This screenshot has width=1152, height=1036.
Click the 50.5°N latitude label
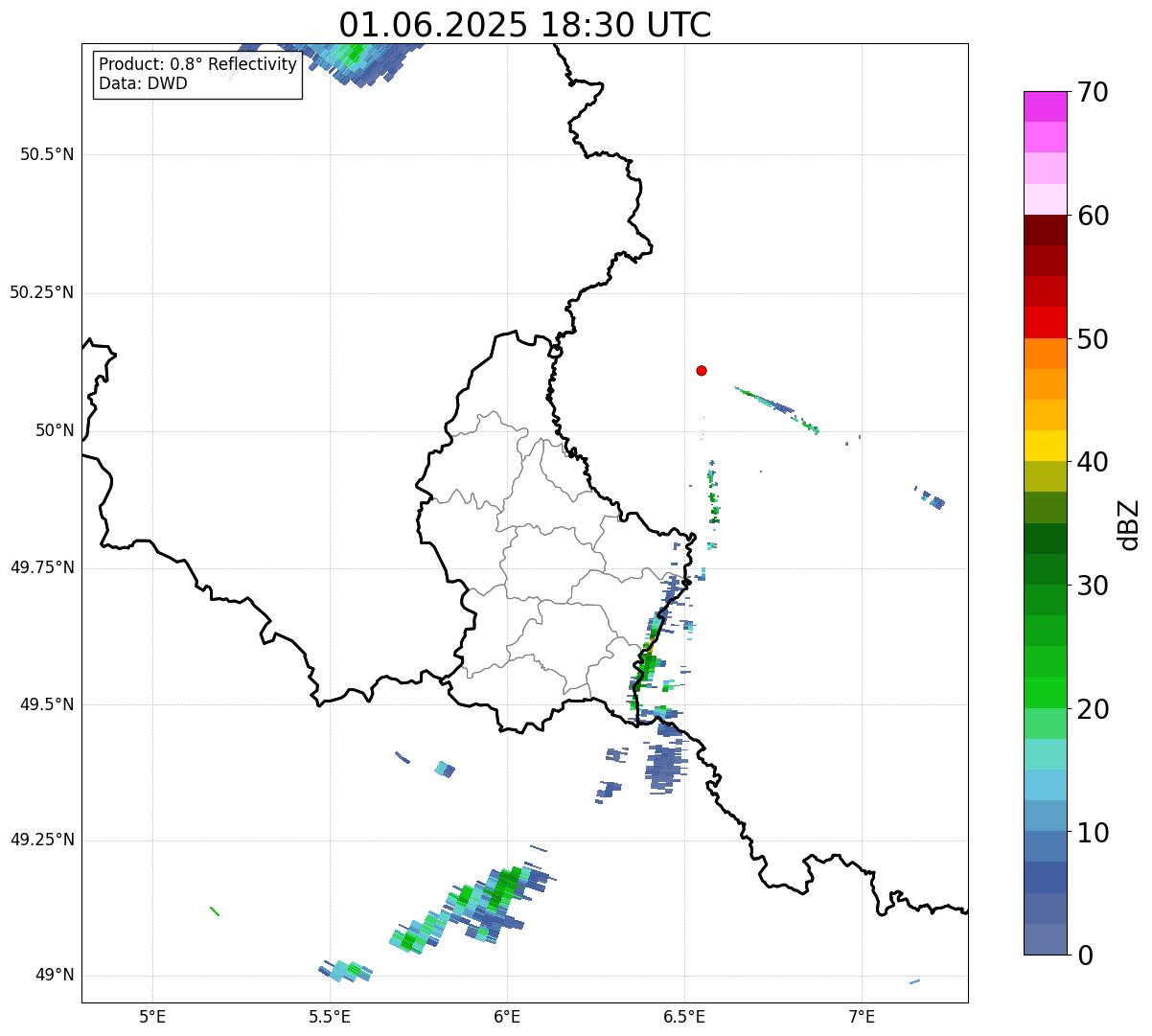click(47, 154)
